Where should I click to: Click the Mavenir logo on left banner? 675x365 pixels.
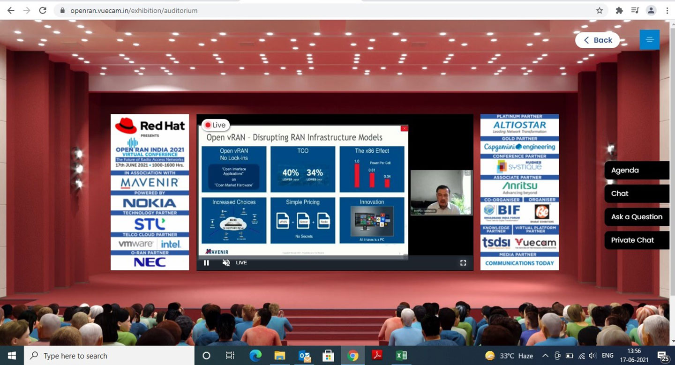[x=150, y=183]
